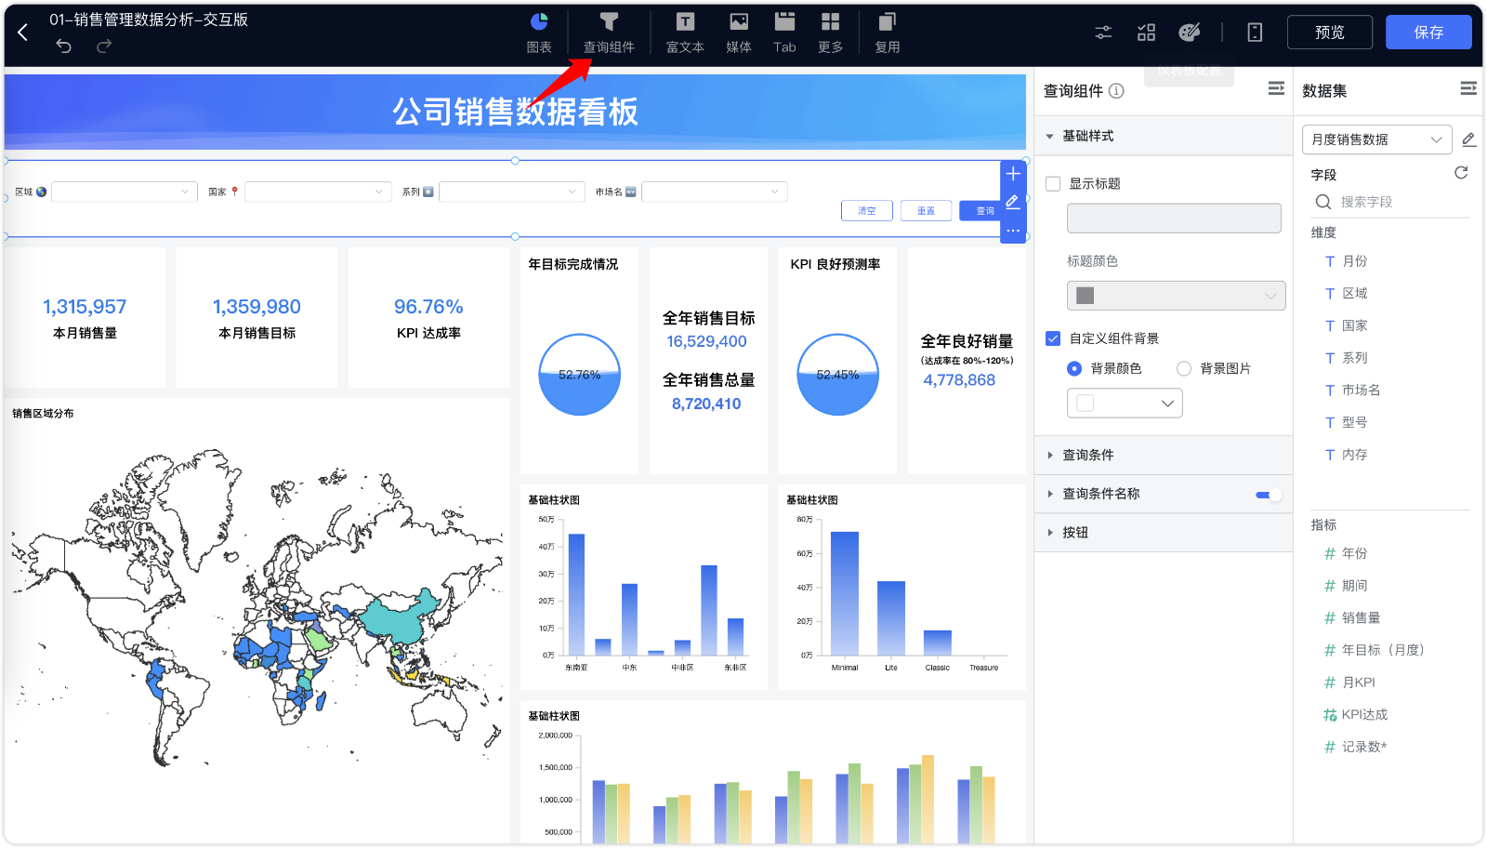The width and height of the screenshot is (1487, 848).
Task: Open the 更多 components menu
Action: pyautogui.click(x=830, y=33)
